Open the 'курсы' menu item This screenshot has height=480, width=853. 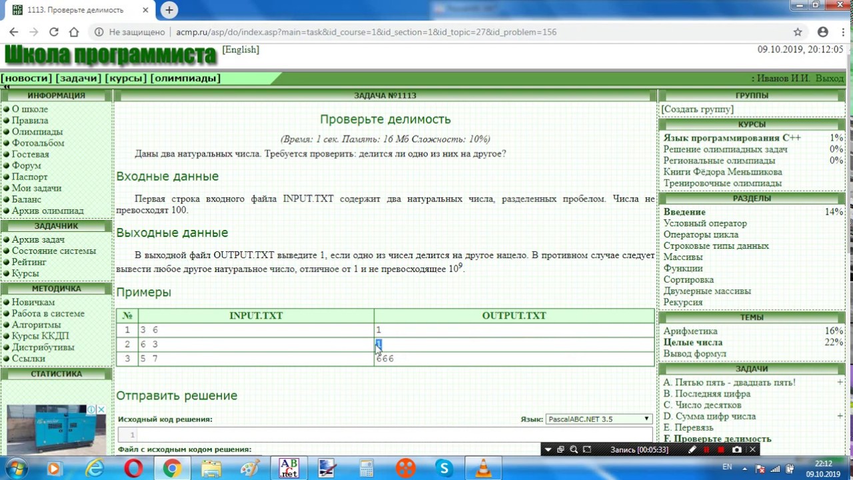pyautogui.click(x=125, y=78)
